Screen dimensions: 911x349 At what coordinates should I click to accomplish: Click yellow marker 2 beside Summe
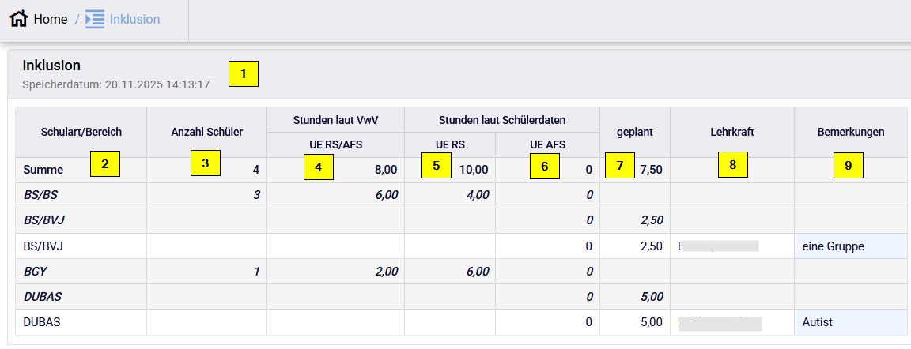click(104, 164)
